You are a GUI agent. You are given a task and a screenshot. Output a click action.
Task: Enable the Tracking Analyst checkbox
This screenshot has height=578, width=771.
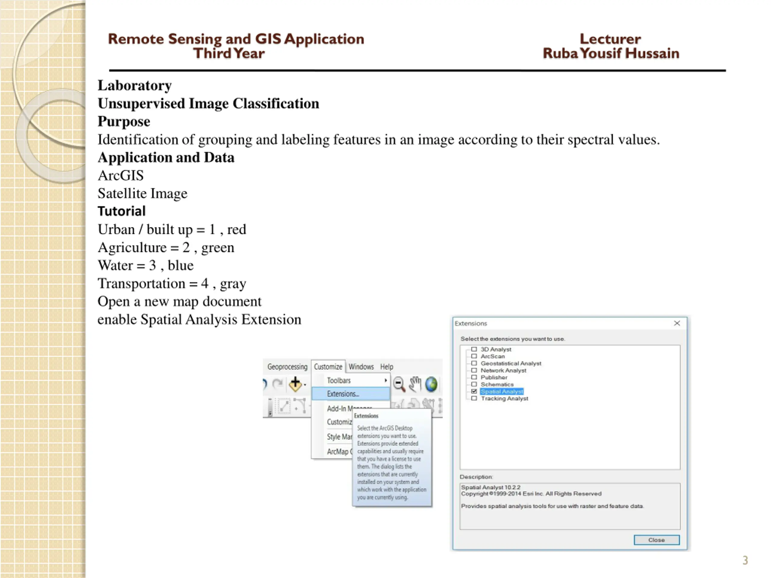[x=474, y=398]
